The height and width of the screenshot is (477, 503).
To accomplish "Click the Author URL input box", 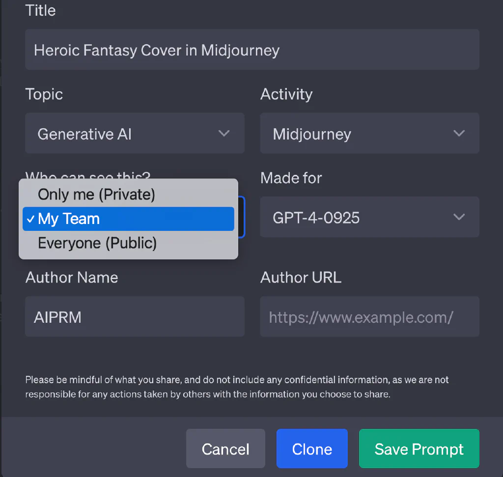I will point(369,317).
